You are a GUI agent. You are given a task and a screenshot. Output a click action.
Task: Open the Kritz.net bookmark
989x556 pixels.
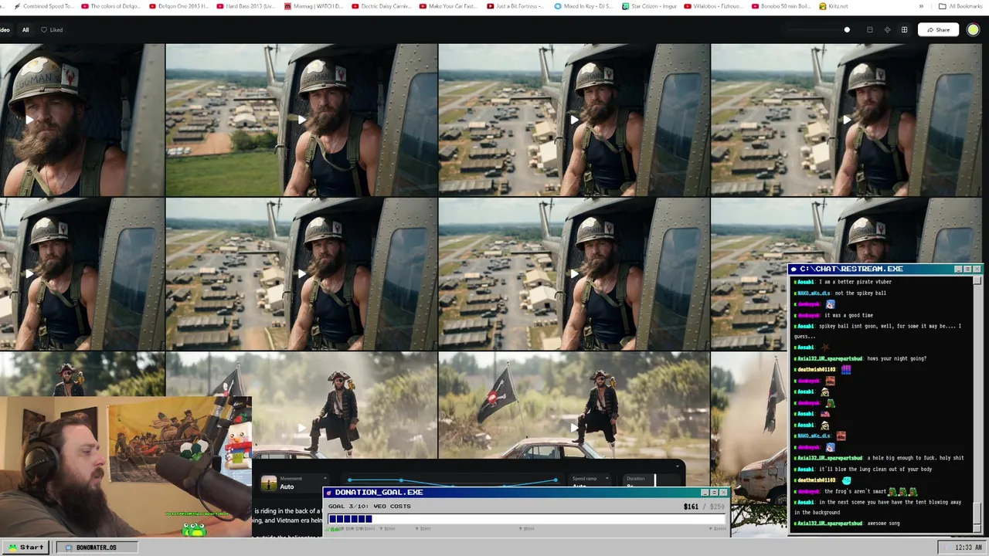pos(833,6)
